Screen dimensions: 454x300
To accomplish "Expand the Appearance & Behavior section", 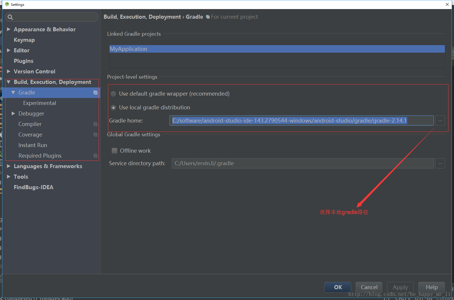I will (x=9, y=29).
